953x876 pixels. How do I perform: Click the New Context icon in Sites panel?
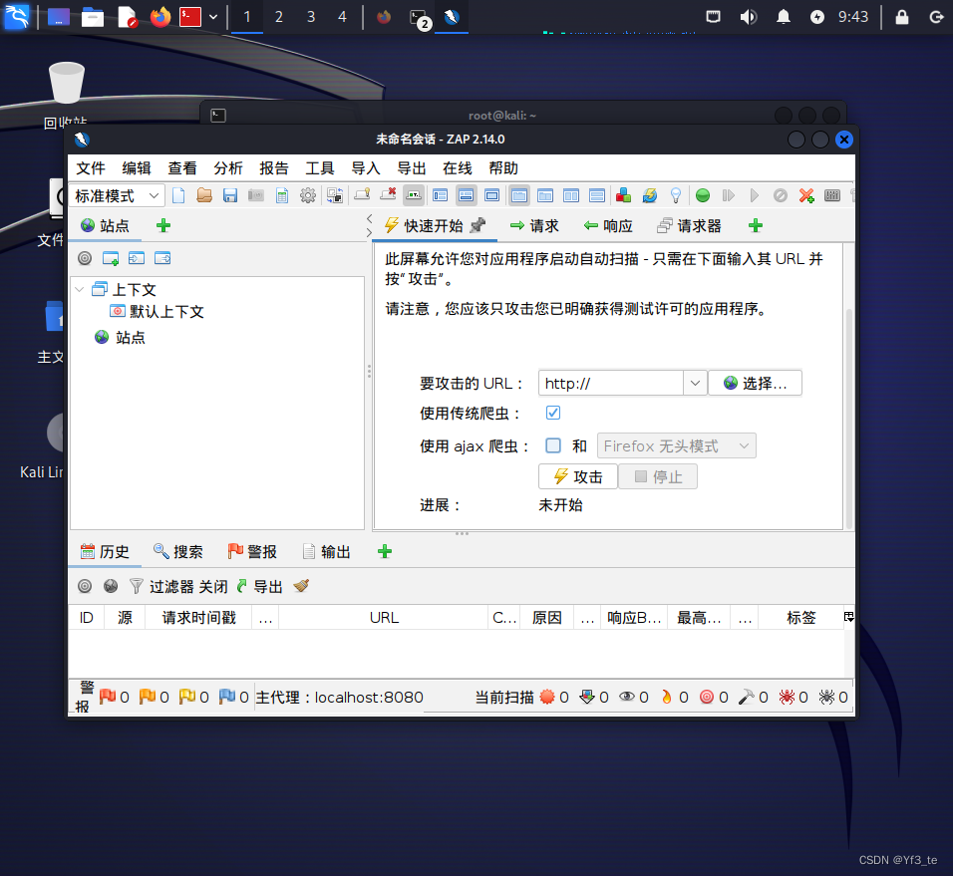(x=111, y=259)
